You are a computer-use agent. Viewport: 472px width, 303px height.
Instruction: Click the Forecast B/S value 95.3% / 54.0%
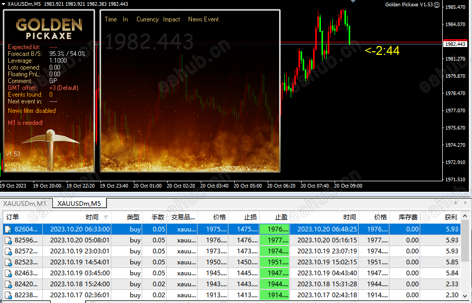[67, 54]
